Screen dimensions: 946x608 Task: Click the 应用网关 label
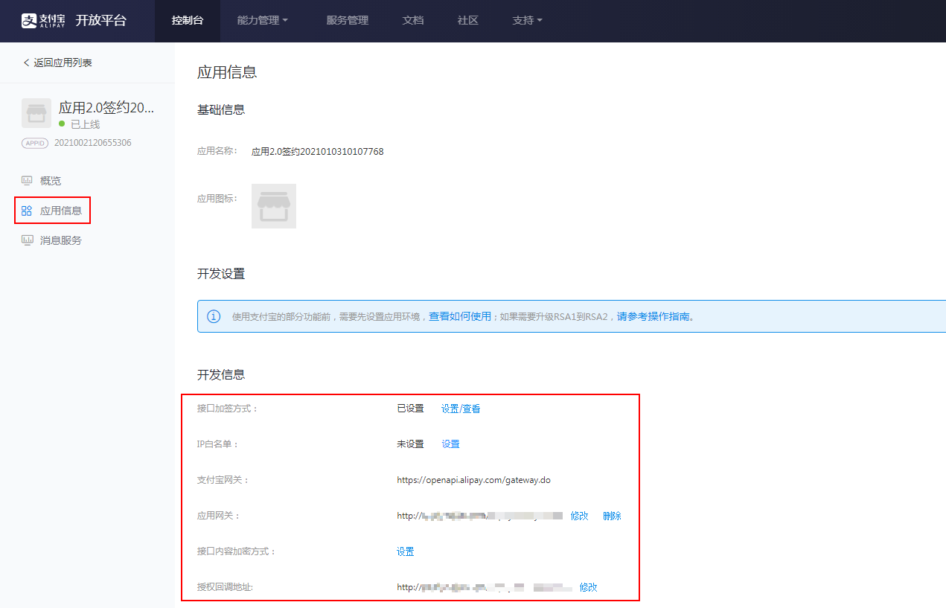click(219, 516)
